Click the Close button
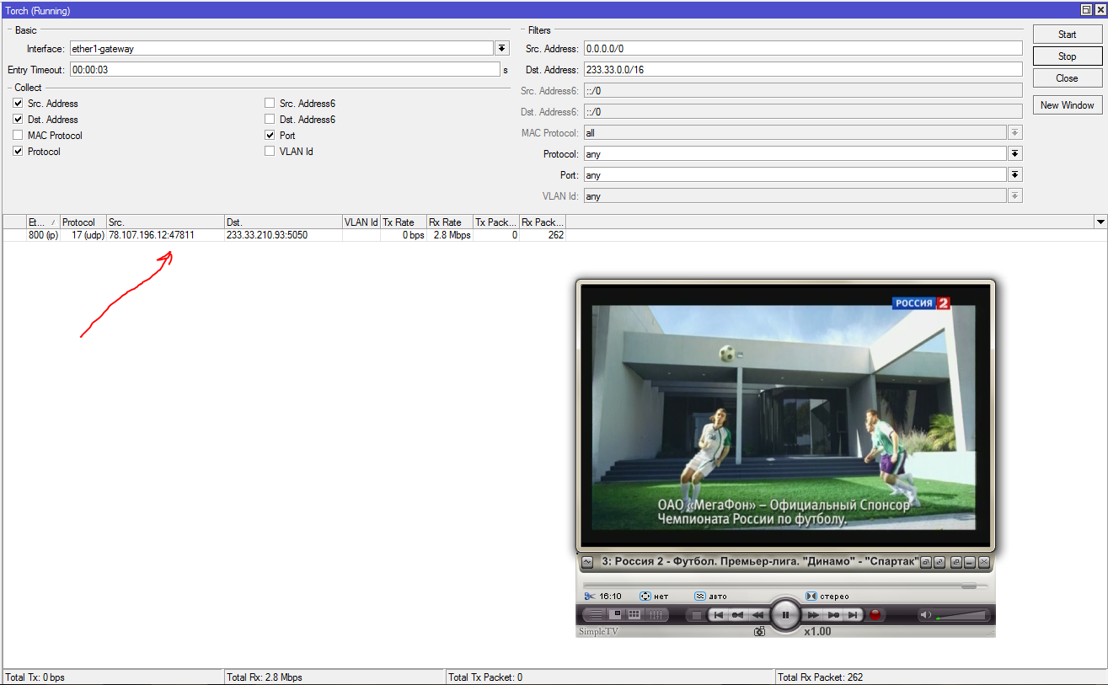This screenshot has height=685, width=1108. (1068, 78)
